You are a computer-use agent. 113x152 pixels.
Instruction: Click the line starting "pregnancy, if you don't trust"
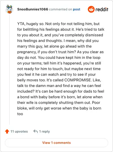[60, 52]
